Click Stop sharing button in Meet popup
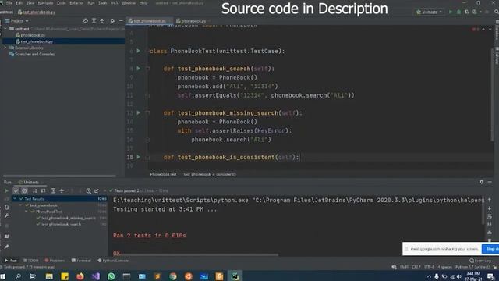The image size is (499, 281). [x=490, y=248]
